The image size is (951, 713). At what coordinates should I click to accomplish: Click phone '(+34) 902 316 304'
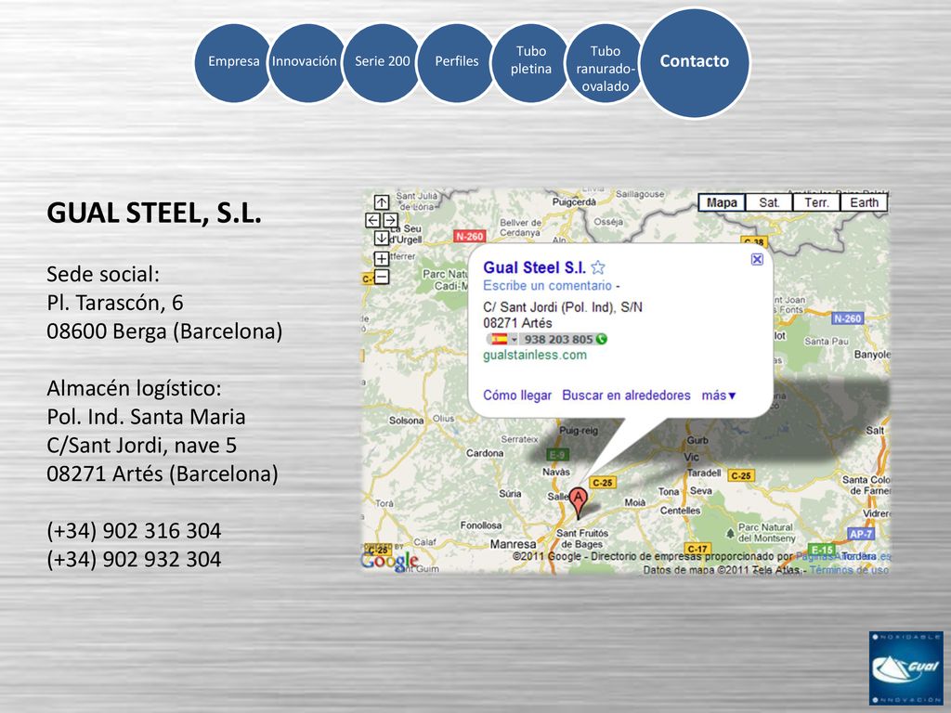(x=134, y=530)
